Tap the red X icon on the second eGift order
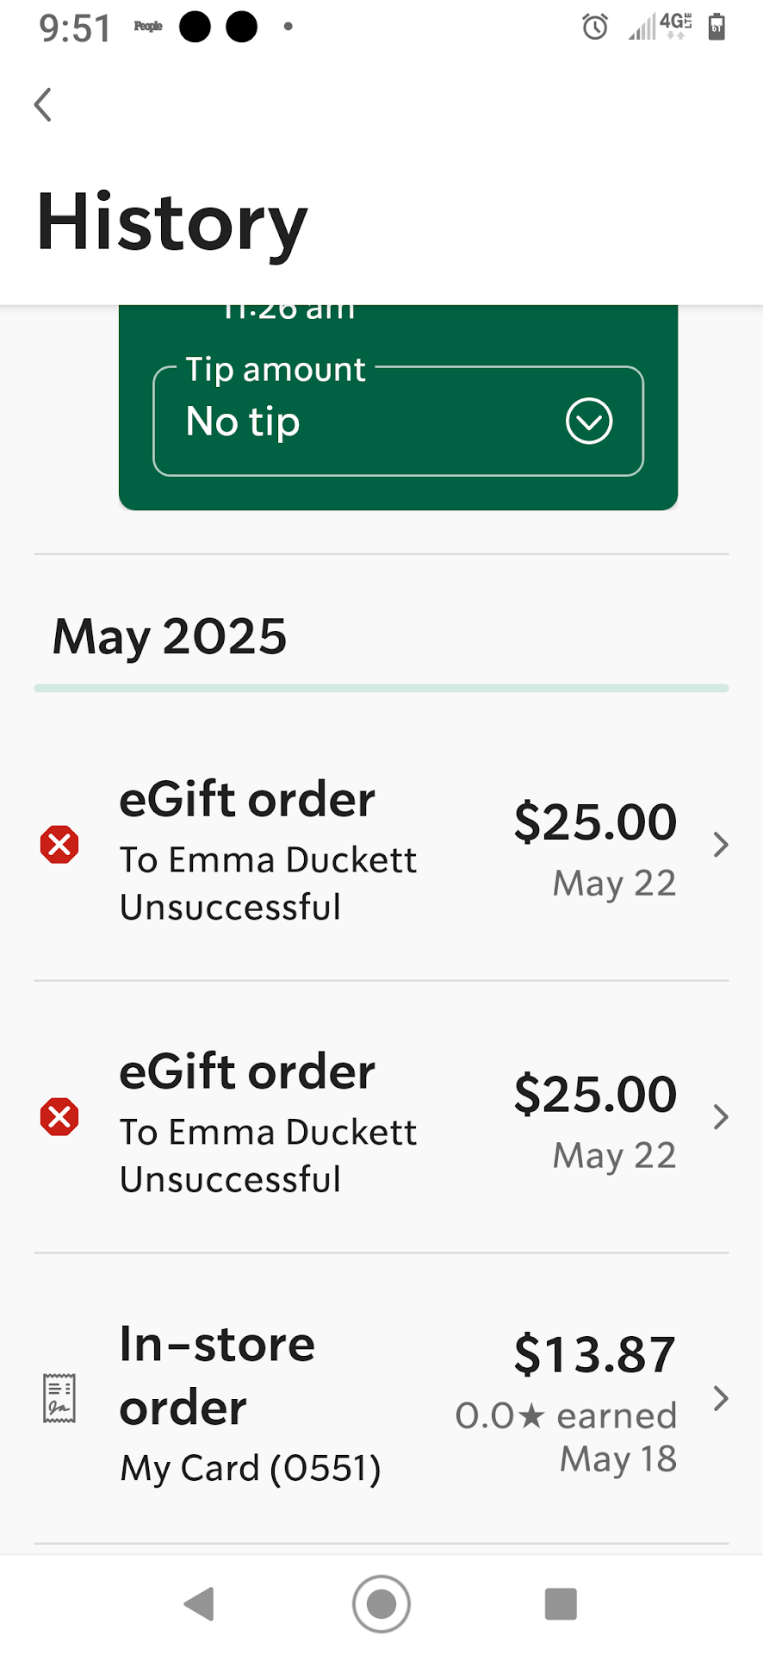This screenshot has height=1655, width=763. pyautogui.click(x=59, y=1117)
